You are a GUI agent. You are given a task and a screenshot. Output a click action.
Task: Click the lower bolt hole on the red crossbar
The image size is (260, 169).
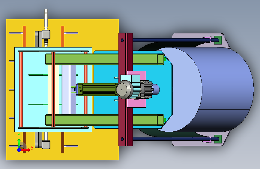[122, 139]
